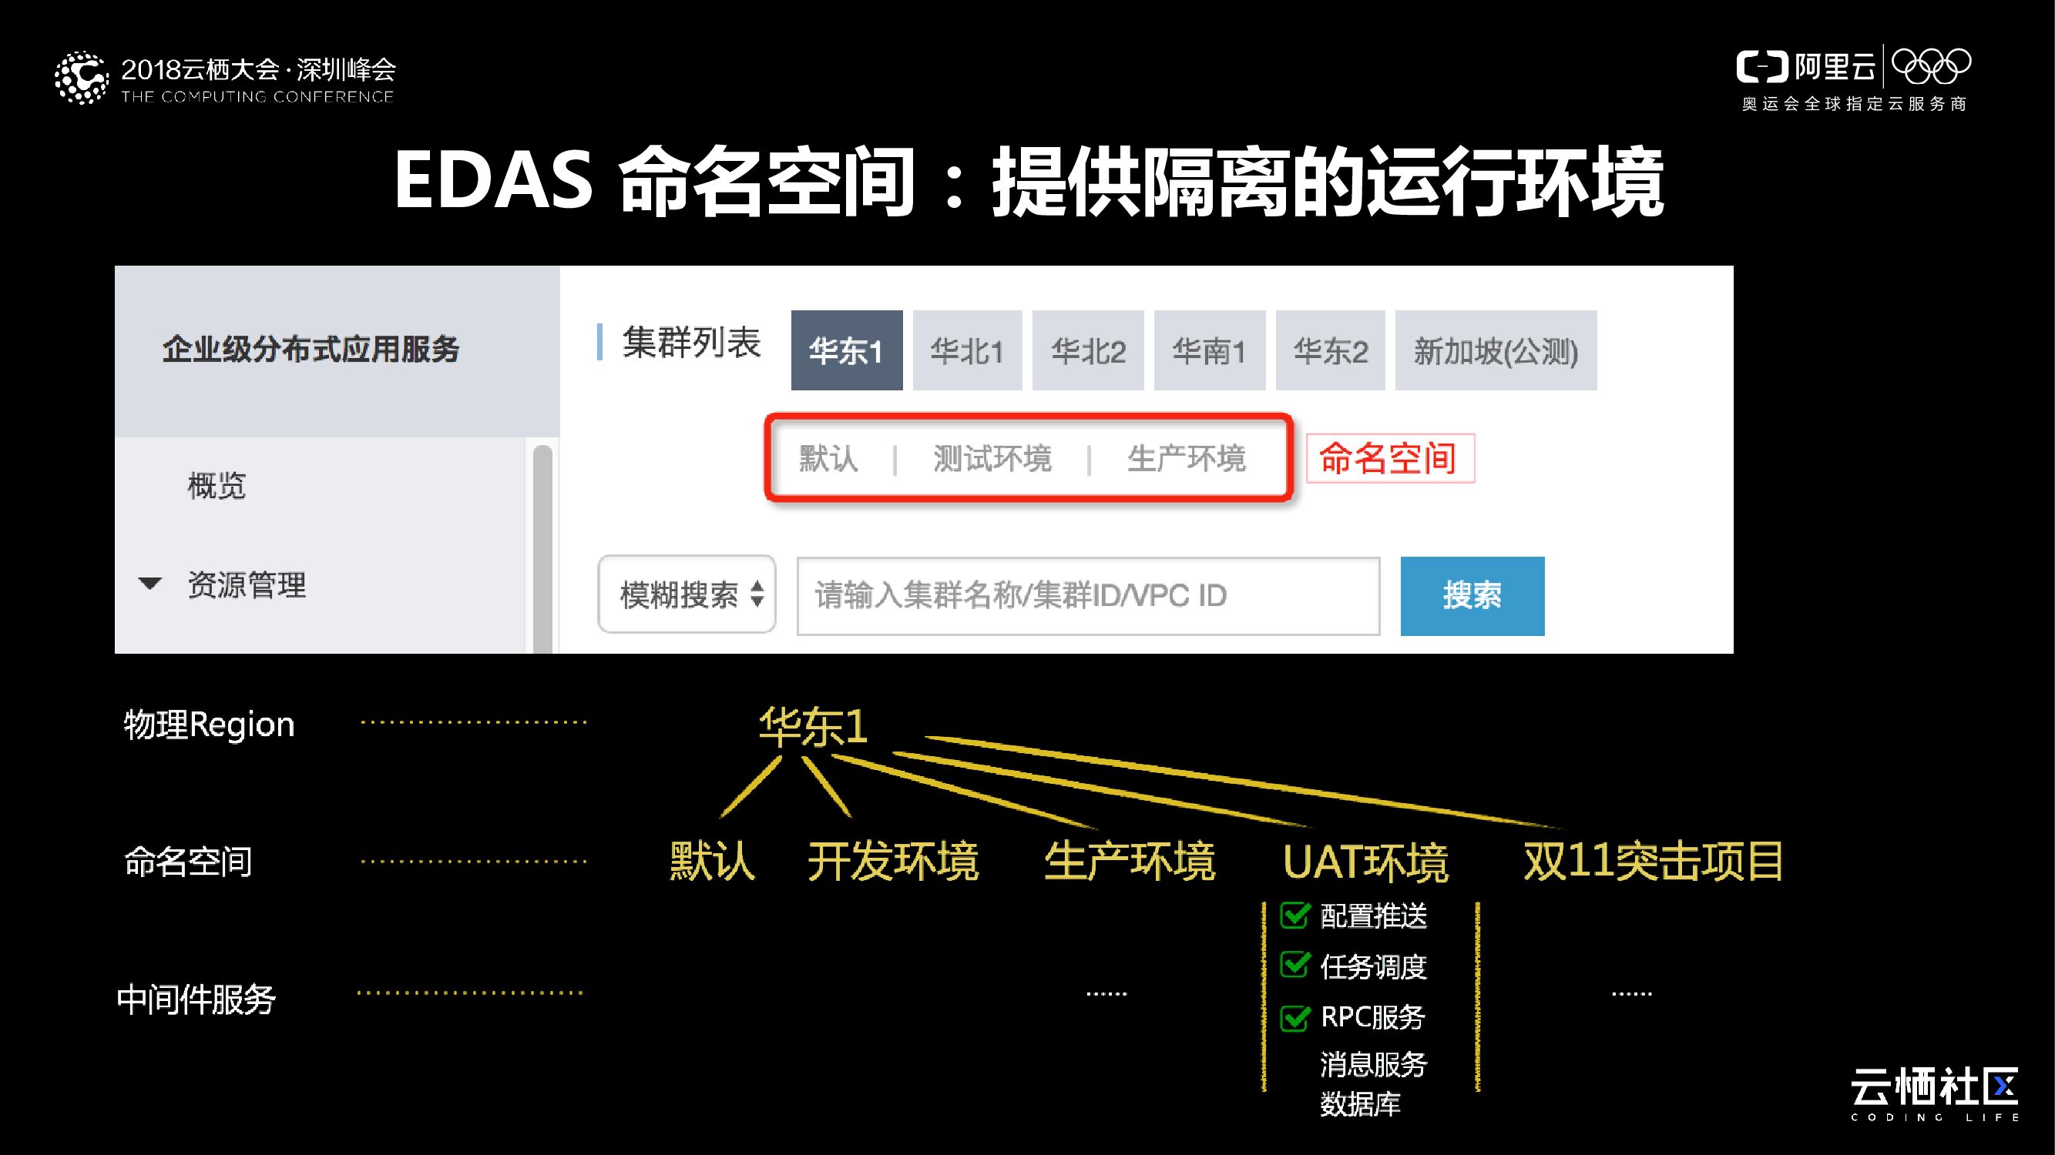This screenshot has width=2055, height=1155.
Task: Click the sidebar vertical scrollbar
Action: [542, 550]
